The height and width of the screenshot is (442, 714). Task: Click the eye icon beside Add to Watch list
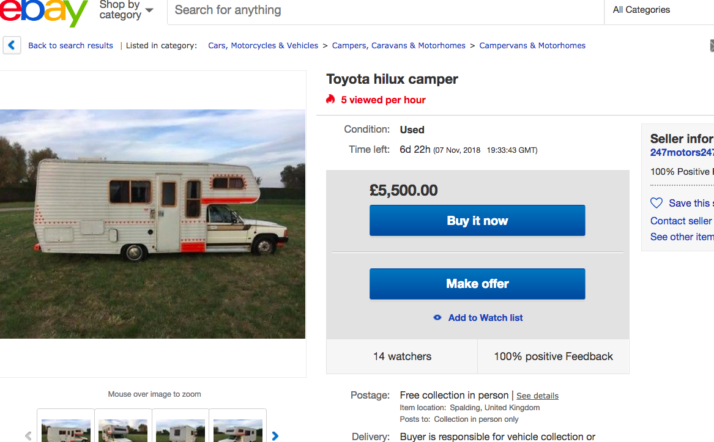click(x=437, y=318)
